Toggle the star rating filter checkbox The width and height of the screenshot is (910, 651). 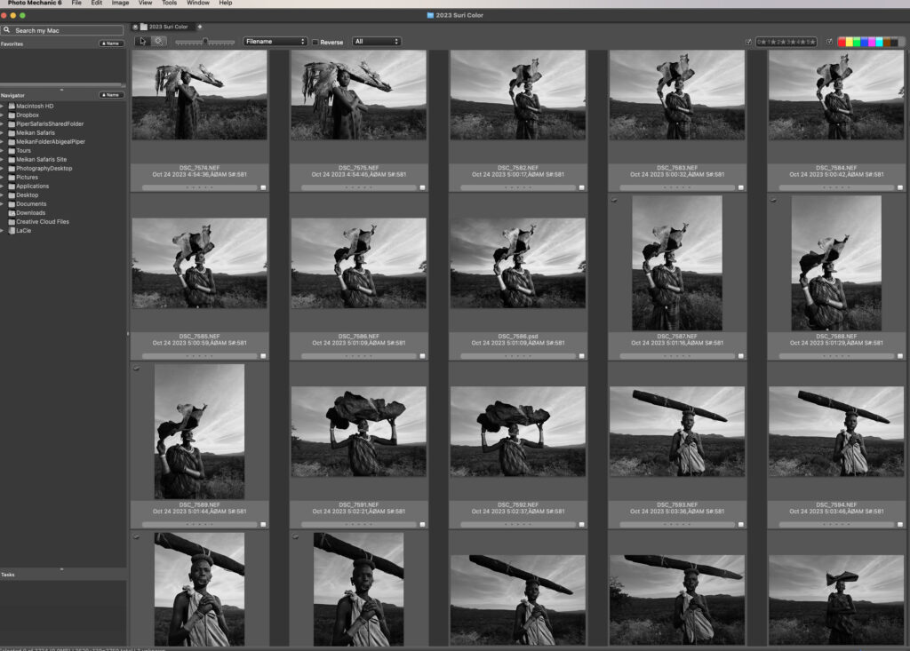pyautogui.click(x=748, y=42)
